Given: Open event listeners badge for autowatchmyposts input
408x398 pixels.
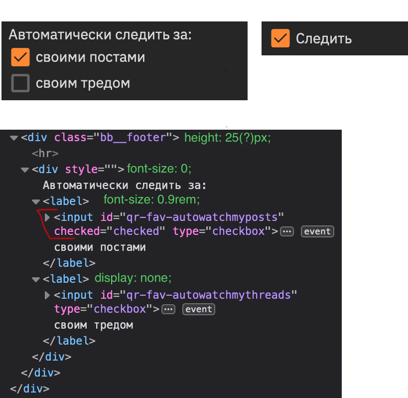Looking at the screenshot, I should pos(317,231).
